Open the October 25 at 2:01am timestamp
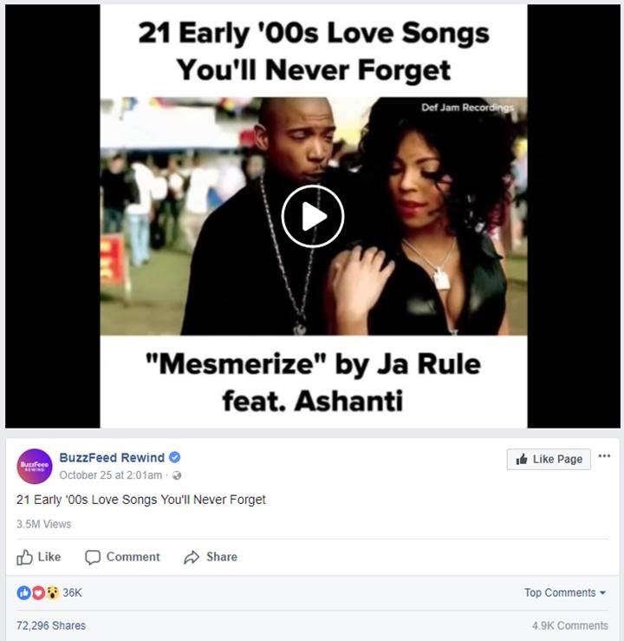 pyautogui.click(x=111, y=475)
